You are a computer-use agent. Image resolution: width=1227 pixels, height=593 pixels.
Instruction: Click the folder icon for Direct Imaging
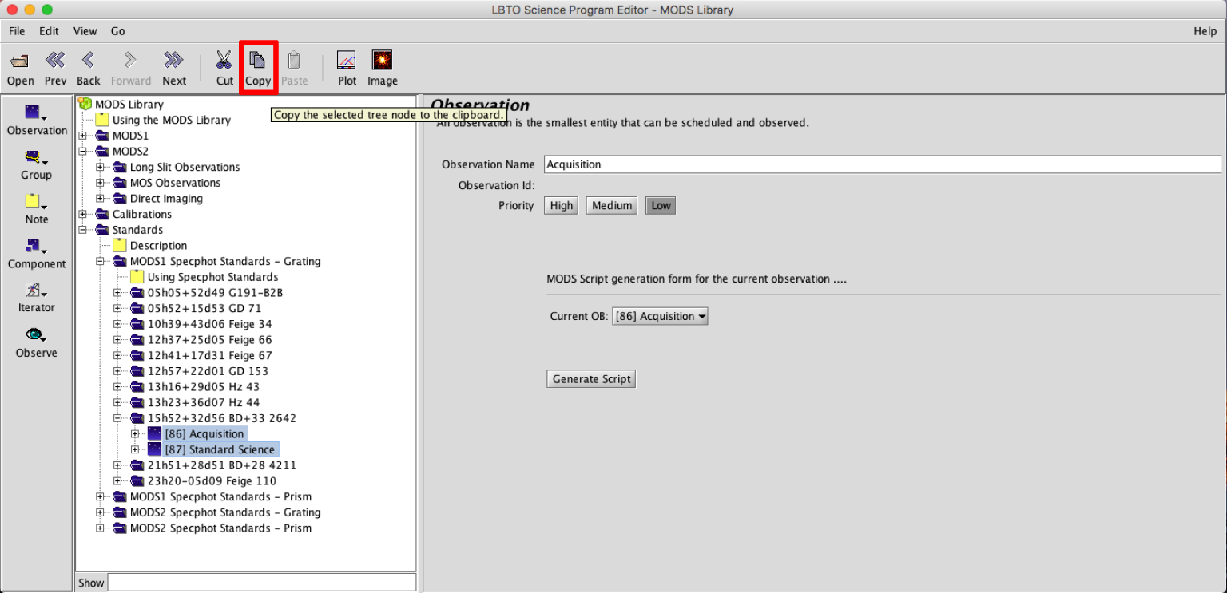(120, 199)
